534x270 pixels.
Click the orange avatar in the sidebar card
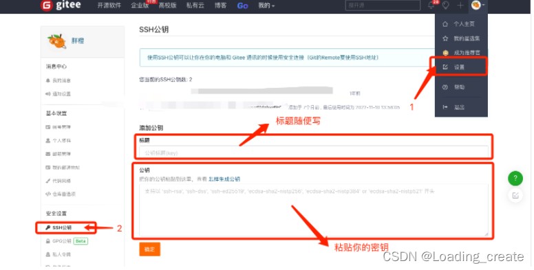click(57, 41)
